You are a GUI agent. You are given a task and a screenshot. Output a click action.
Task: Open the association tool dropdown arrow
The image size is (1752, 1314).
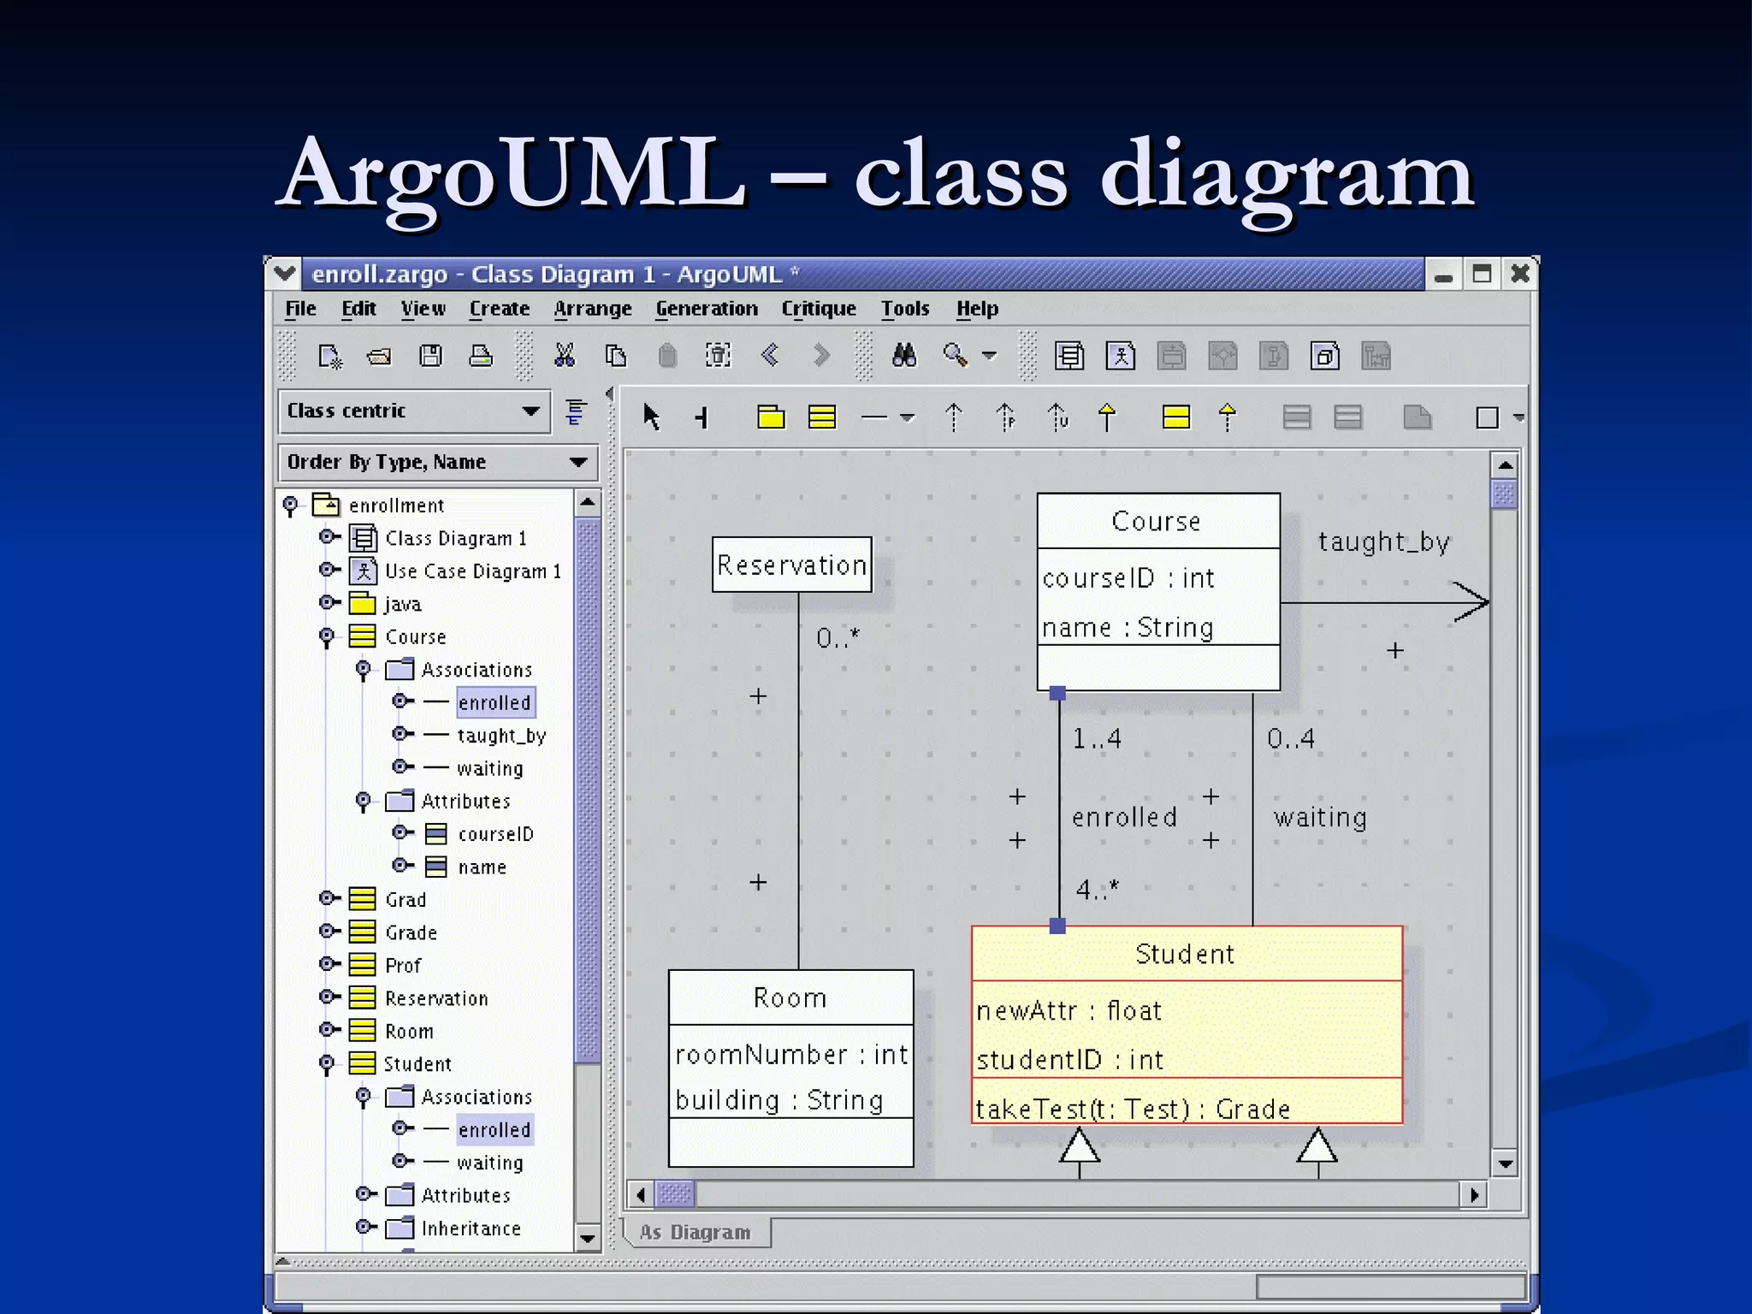[x=908, y=417]
